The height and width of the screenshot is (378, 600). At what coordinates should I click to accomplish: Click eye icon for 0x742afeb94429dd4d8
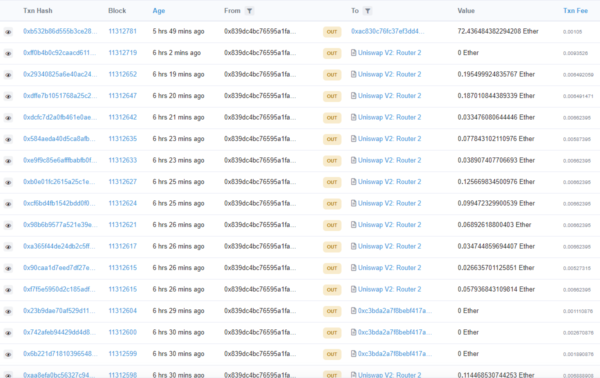[x=8, y=333]
